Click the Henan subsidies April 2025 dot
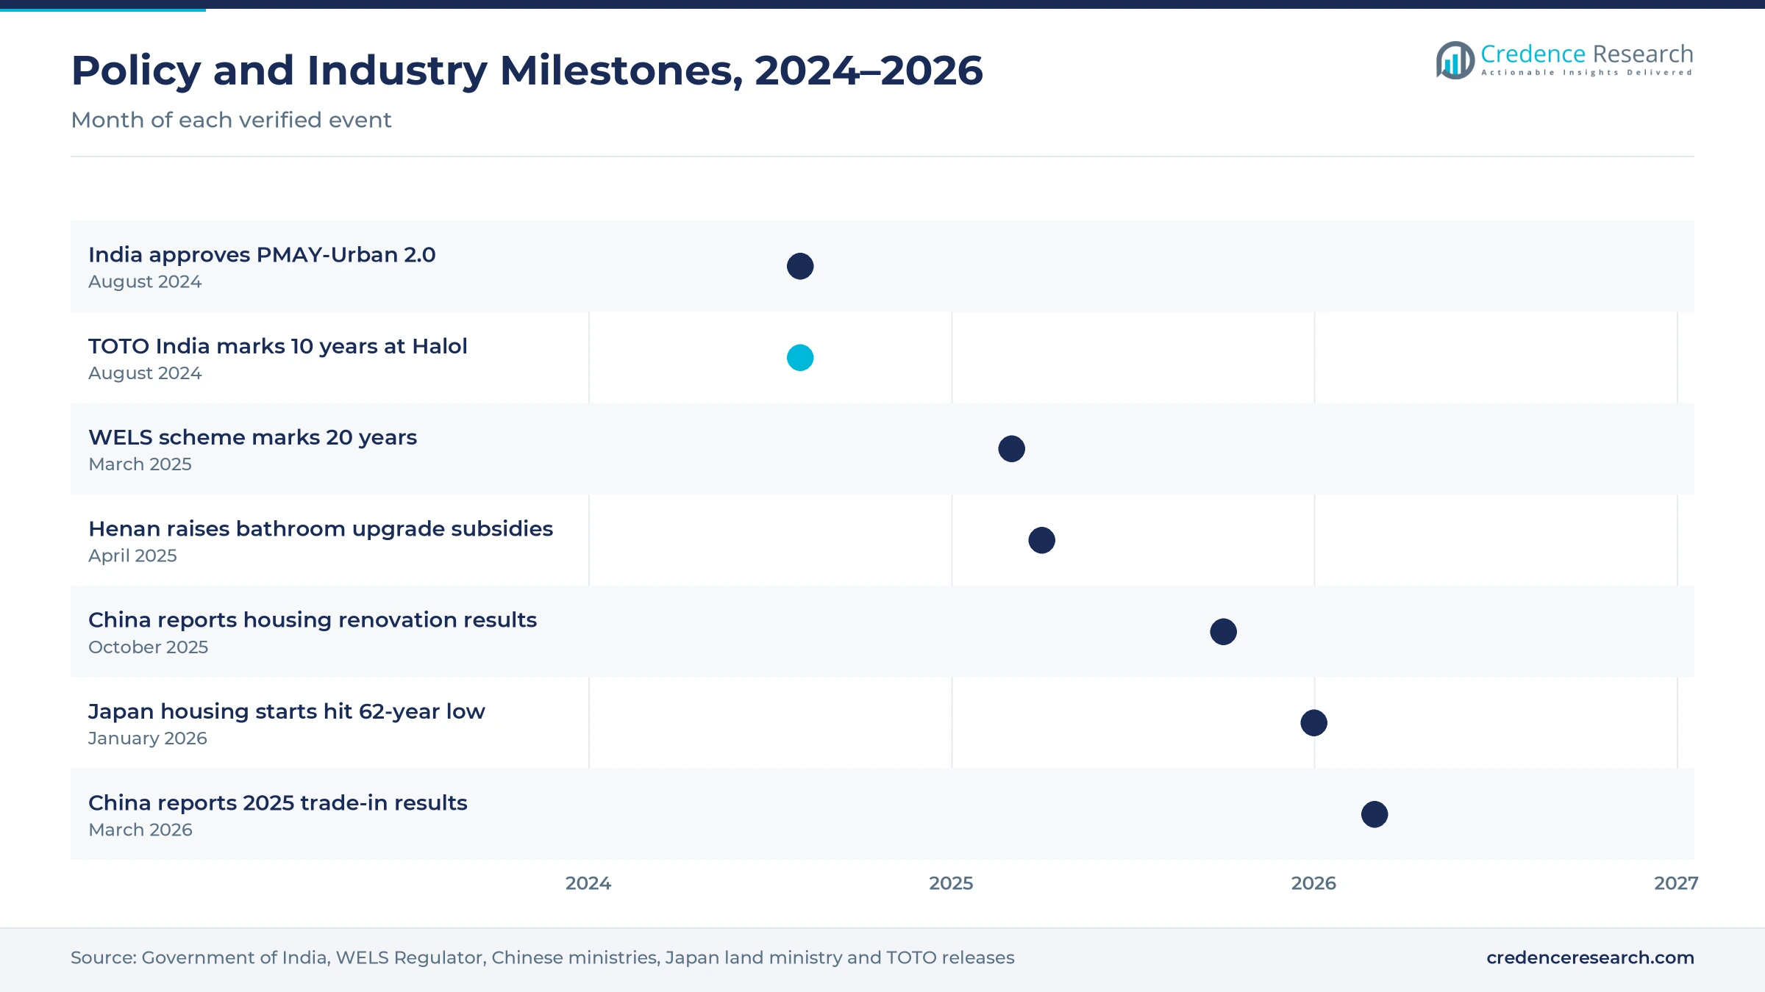Screen dimensions: 1765x992 (x=1041, y=540)
